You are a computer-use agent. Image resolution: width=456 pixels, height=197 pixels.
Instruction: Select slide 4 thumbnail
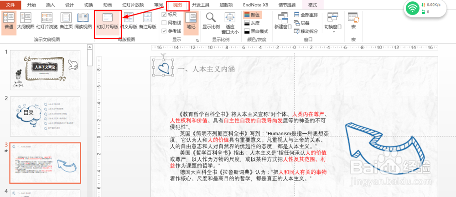click(45, 193)
